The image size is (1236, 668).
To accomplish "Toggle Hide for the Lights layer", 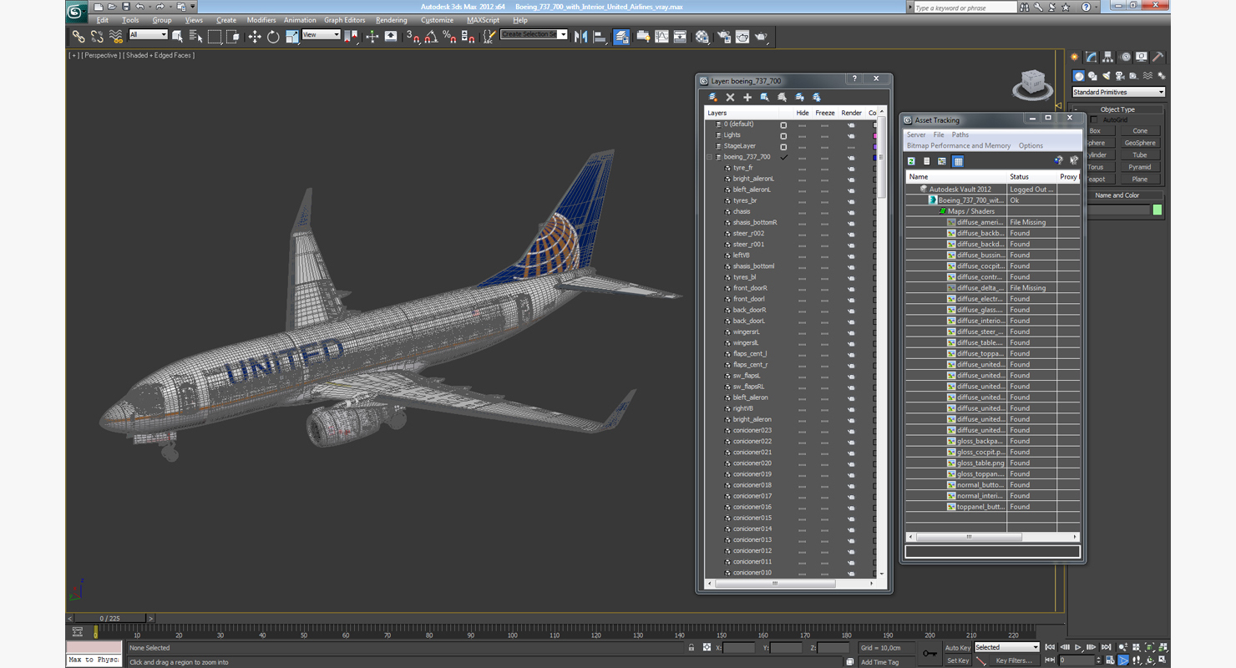I will [x=802, y=135].
